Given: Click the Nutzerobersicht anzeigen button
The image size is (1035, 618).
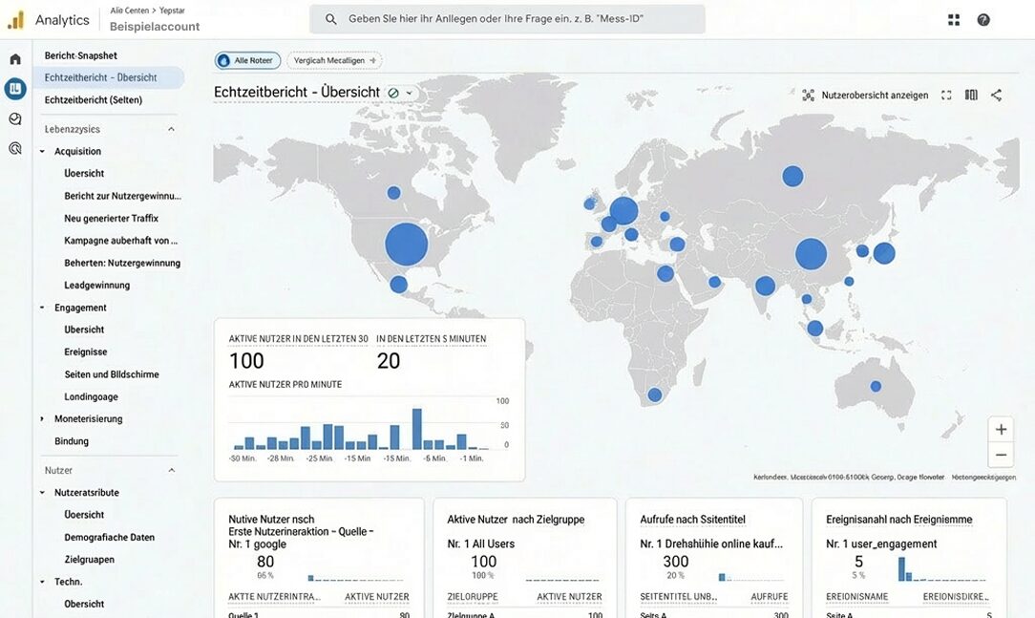Looking at the screenshot, I should pos(864,96).
